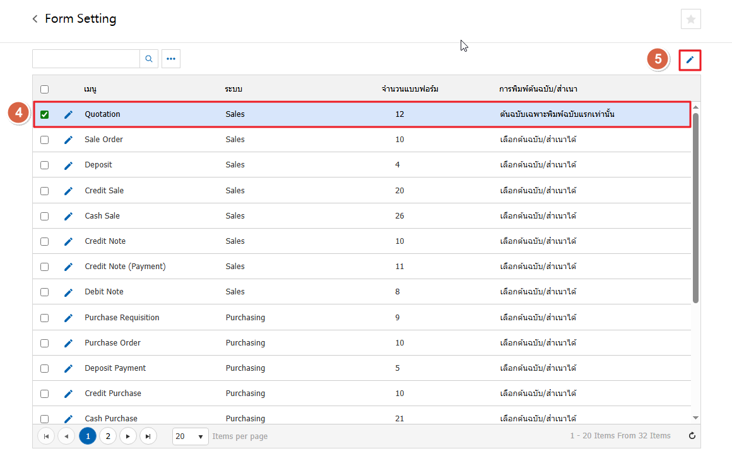Check the Deposit row checkbox
Screen dimensions: 732x451
pos(45,165)
